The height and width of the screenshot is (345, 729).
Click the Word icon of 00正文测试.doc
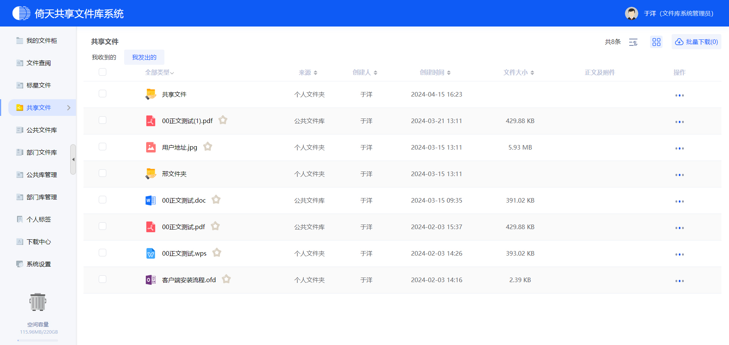(x=151, y=200)
